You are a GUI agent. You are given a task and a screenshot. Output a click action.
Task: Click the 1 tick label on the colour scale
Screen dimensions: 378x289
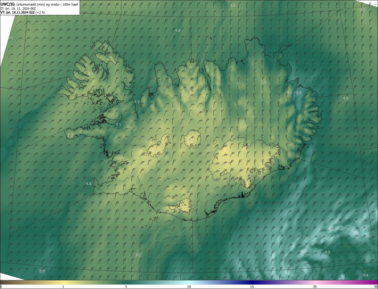pyautogui.click(x=63, y=287)
